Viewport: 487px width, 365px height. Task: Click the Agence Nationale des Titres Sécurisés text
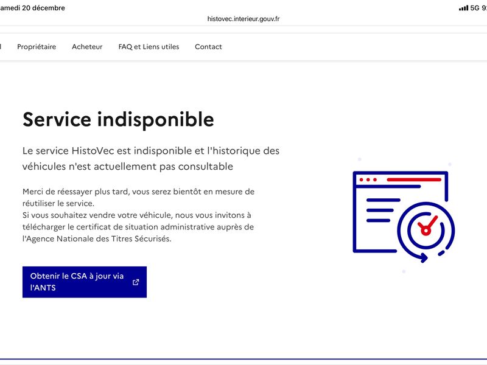pyautogui.click(x=97, y=239)
